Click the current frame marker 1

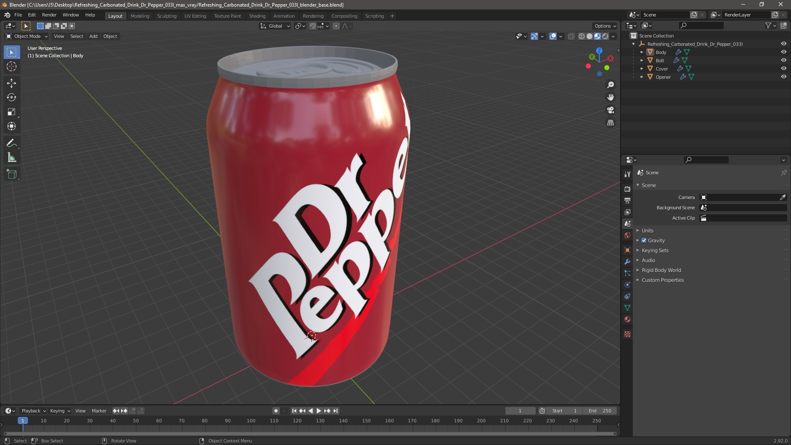[x=23, y=421]
